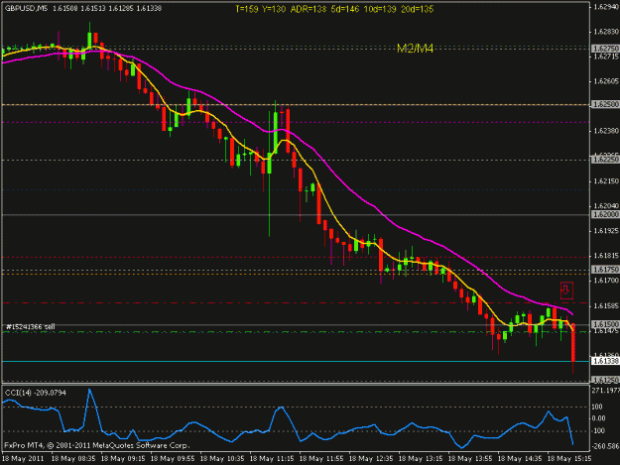Click the 1.62000 price level tag
Image resolution: width=620 pixels, height=465 pixels.
click(605, 214)
